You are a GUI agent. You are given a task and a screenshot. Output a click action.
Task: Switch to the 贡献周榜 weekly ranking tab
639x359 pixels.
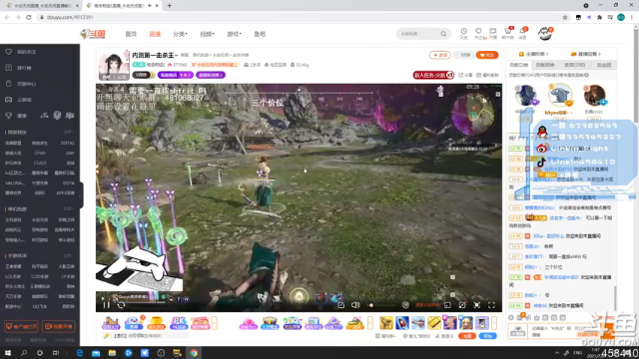point(545,65)
